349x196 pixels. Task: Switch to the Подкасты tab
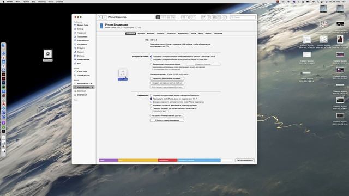(x=171, y=33)
